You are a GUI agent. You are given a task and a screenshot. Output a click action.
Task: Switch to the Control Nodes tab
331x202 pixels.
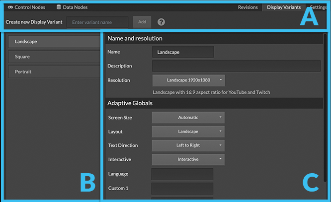(x=26, y=7)
